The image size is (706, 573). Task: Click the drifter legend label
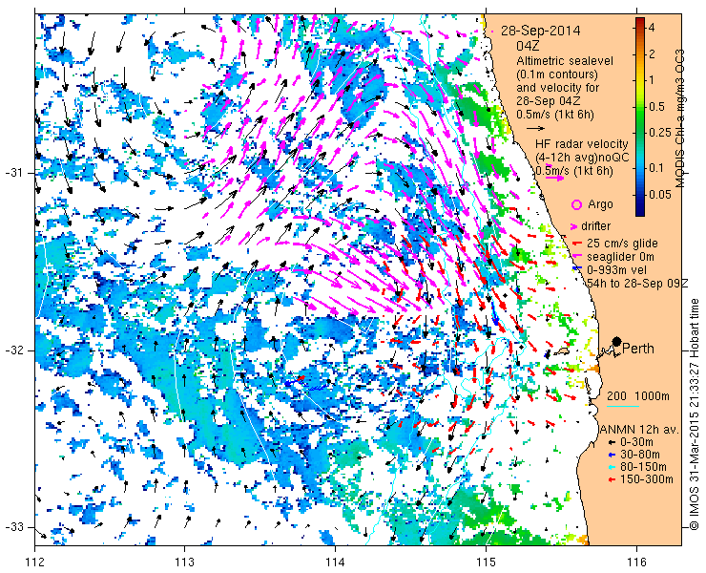(595, 226)
